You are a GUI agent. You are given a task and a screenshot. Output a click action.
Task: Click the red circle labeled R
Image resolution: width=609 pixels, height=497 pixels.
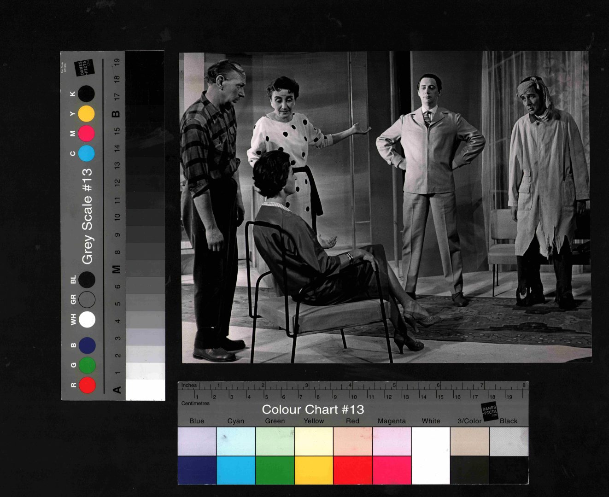tap(87, 385)
